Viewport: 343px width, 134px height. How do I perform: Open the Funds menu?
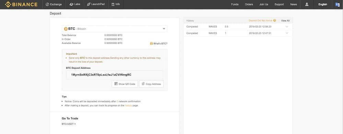click(x=235, y=4)
